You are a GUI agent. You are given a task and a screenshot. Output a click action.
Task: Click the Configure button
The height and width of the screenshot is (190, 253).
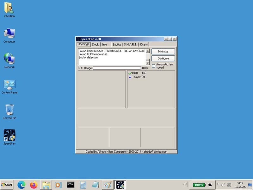click(x=163, y=58)
